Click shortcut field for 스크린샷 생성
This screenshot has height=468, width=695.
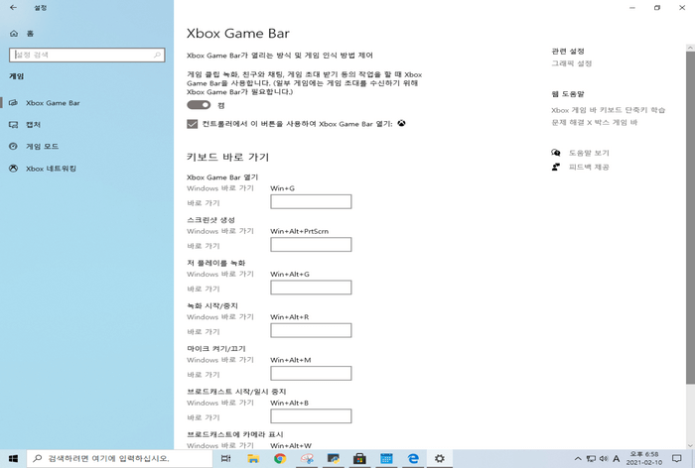tap(311, 244)
